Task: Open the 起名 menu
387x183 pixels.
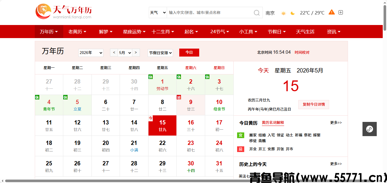Action: 191,32
